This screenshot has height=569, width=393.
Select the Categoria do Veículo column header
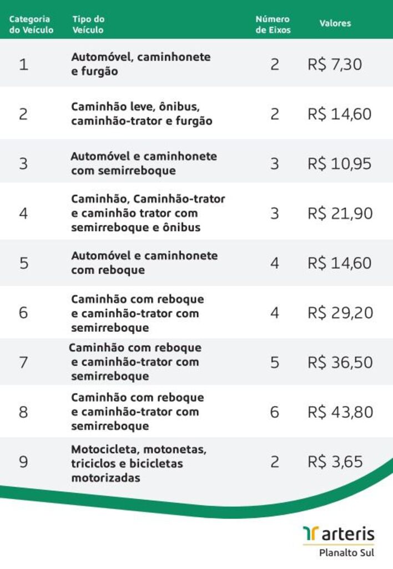(x=31, y=24)
